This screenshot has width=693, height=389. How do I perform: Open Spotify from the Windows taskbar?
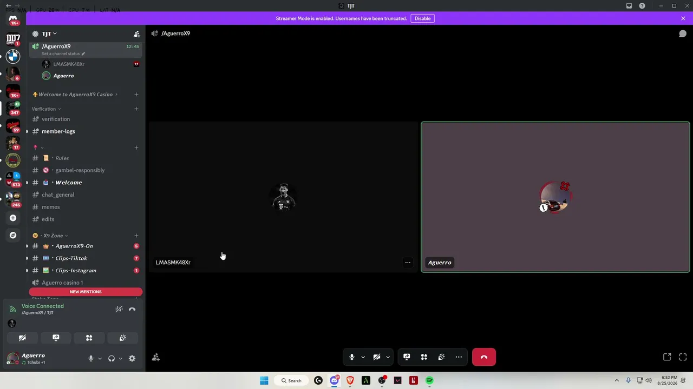tap(429, 380)
